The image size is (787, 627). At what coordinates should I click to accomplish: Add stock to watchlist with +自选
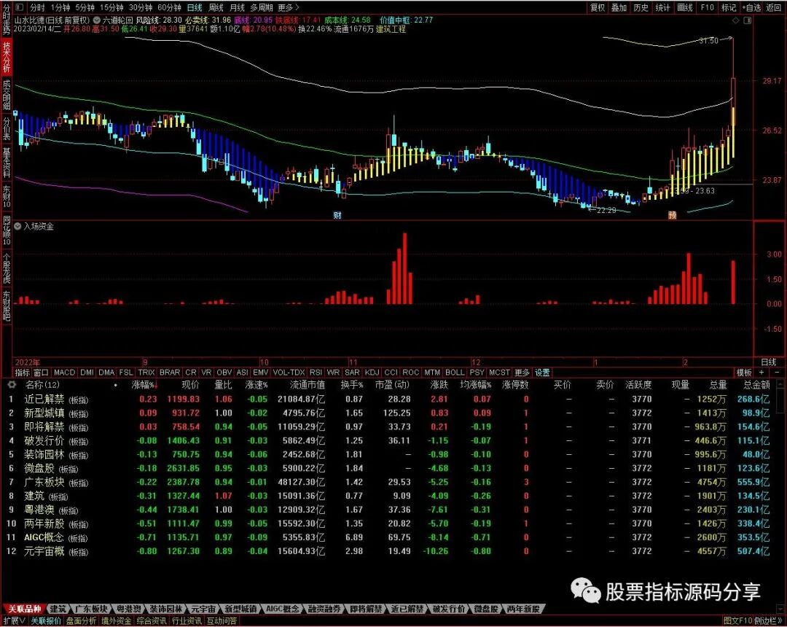click(x=751, y=7)
